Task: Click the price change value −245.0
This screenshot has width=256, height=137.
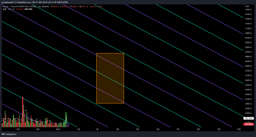Action: [92, 7]
